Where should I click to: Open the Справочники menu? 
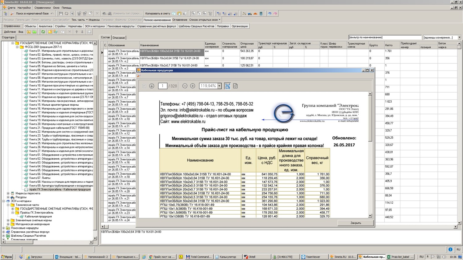click(x=42, y=8)
